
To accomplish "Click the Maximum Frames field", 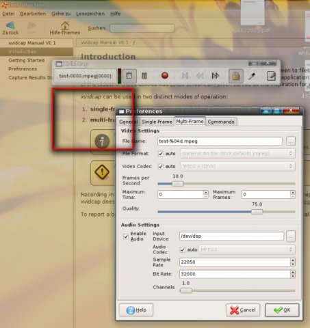I will pos(266,194).
